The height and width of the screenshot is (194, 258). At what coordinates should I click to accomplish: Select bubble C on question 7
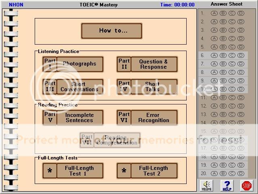(x=232, y=64)
